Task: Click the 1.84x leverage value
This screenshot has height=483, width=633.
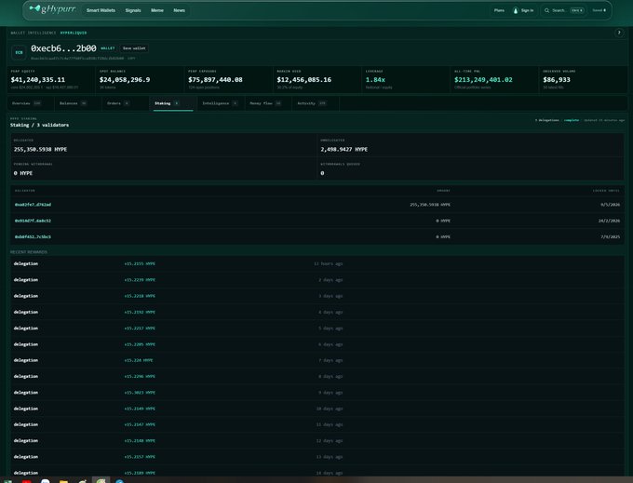Action: coord(375,80)
